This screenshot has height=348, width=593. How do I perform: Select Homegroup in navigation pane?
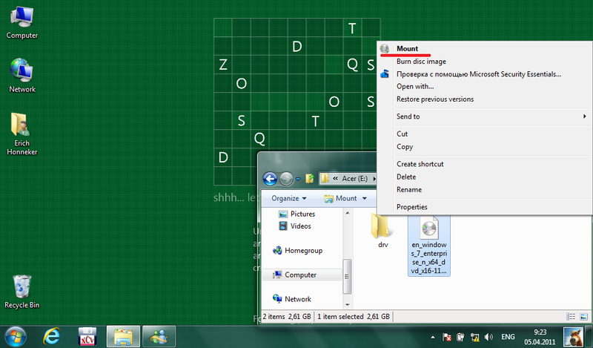[298, 250]
